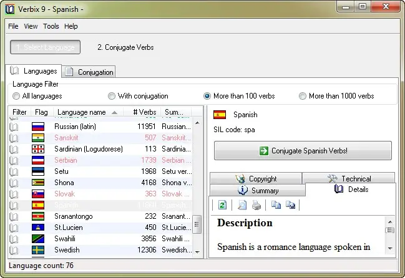
Task: Open the Copyright tab
Action: [256, 179]
